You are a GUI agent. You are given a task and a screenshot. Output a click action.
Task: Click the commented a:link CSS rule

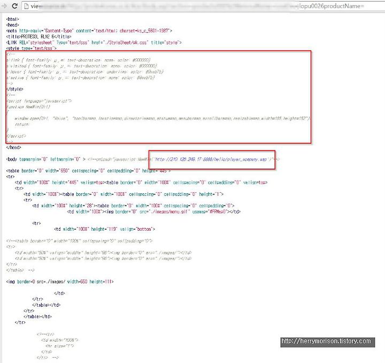click(x=78, y=60)
